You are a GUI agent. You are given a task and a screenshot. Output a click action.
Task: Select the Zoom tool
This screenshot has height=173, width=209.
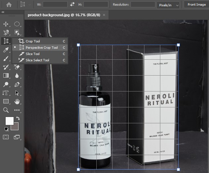[6, 110]
